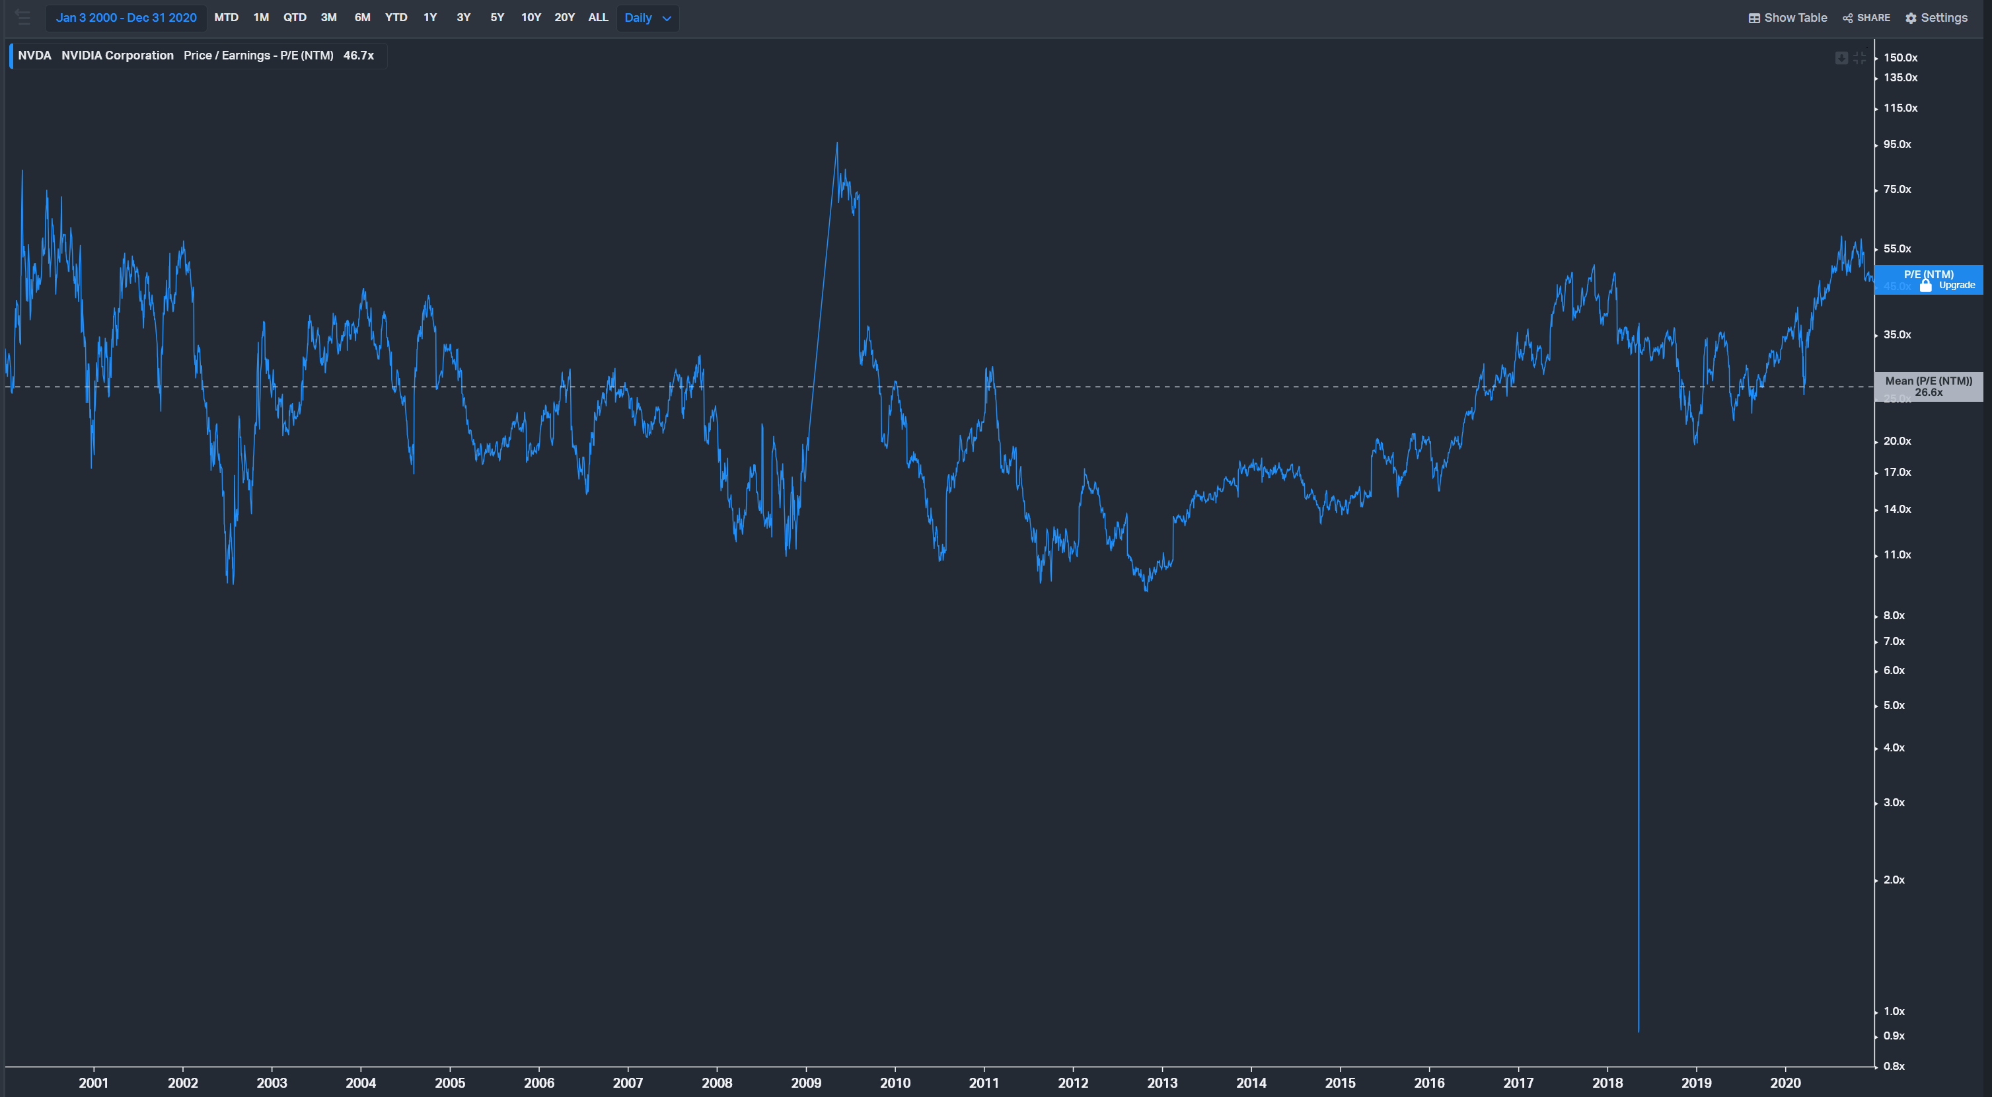Click the chevron beside Daily
This screenshot has height=1097, width=1992.
(x=667, y=18)
